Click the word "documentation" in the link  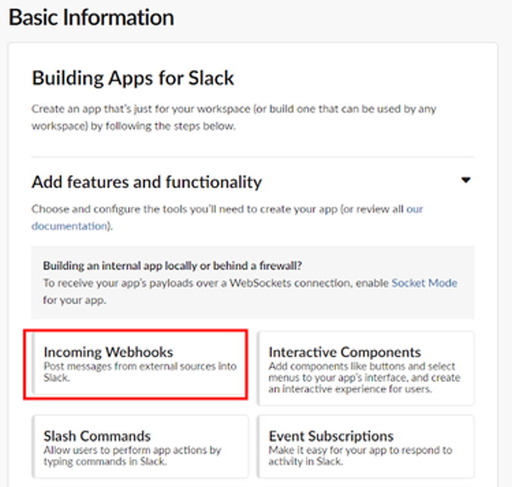point(69,226)
